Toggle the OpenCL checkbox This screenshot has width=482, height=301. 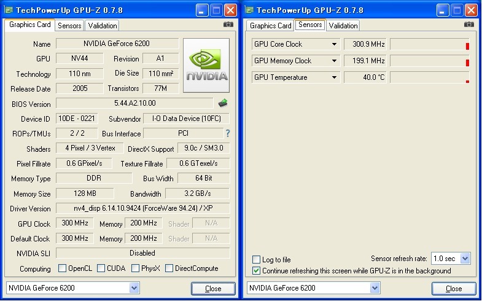[62, 268]
